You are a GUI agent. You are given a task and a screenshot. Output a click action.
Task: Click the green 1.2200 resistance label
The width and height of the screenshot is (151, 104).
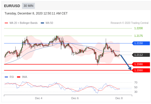coord(139,28)
